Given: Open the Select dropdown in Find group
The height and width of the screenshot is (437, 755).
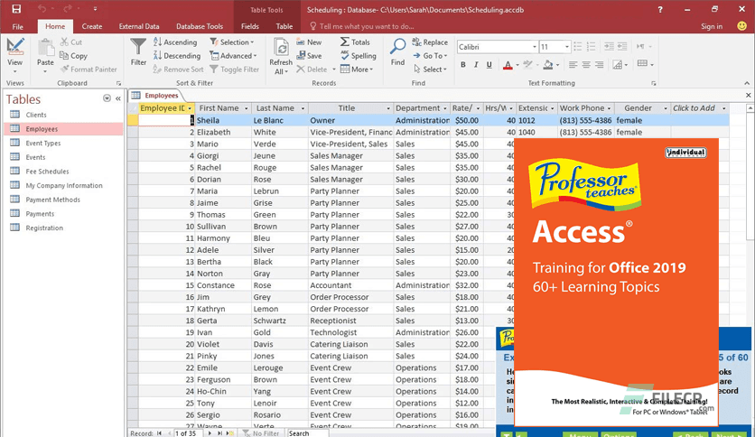Looking at the screenshot, I should click(x=431, y=70).
